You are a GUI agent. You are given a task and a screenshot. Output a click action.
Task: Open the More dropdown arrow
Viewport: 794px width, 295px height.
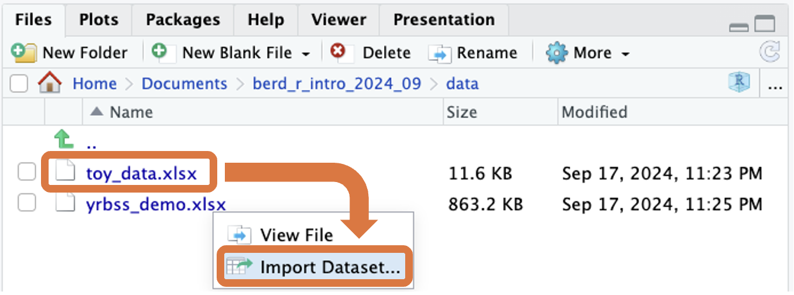click(625, 54)
